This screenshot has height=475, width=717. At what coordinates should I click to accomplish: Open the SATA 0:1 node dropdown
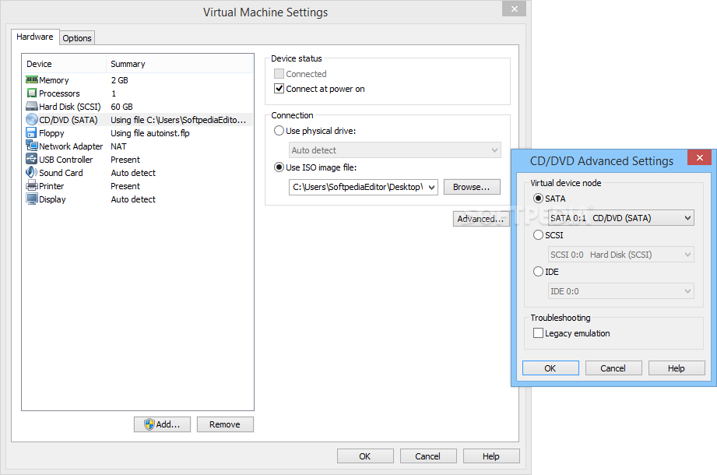coord(621,218)
